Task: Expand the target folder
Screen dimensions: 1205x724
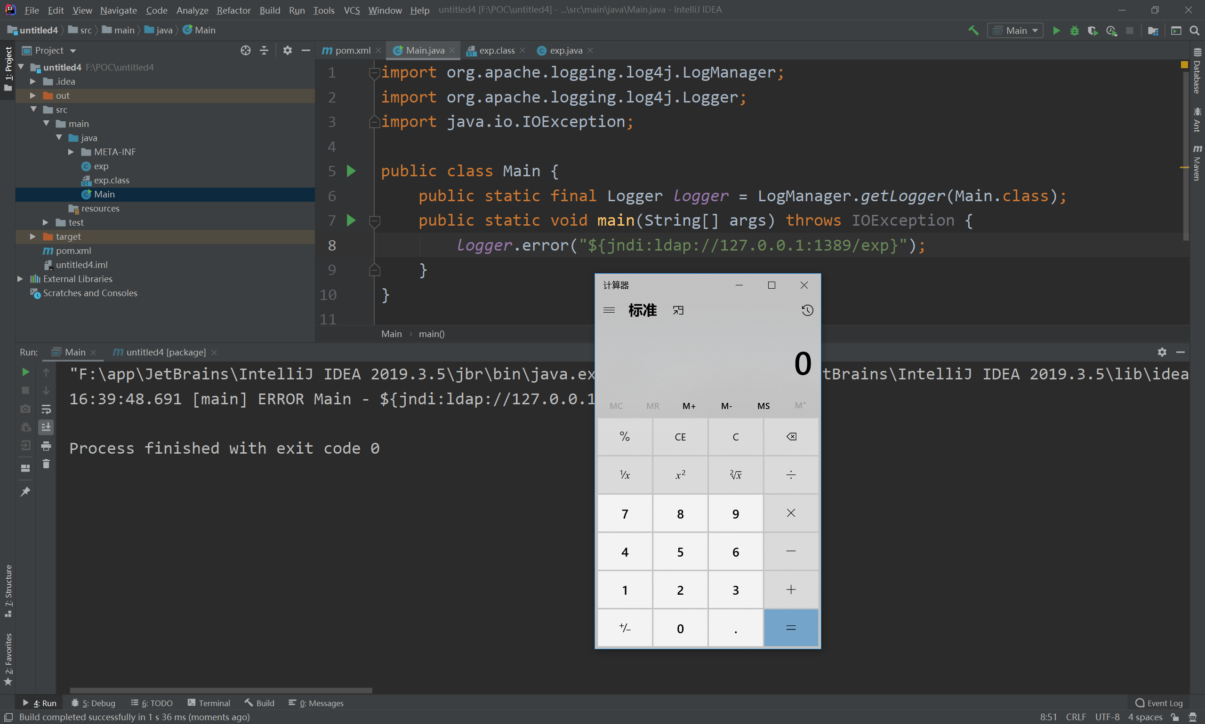Action: [33, 236]
